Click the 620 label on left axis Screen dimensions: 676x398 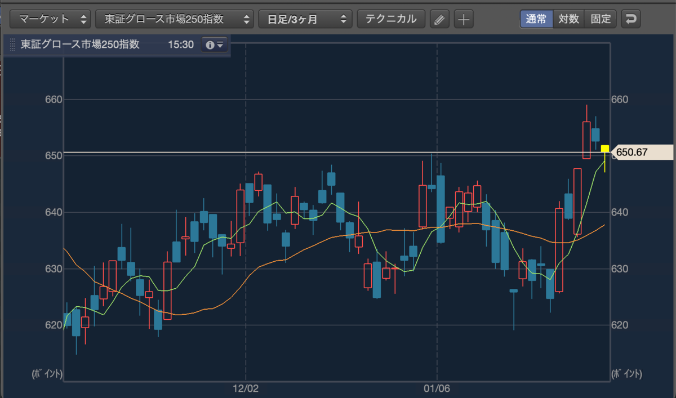[54, 325]
